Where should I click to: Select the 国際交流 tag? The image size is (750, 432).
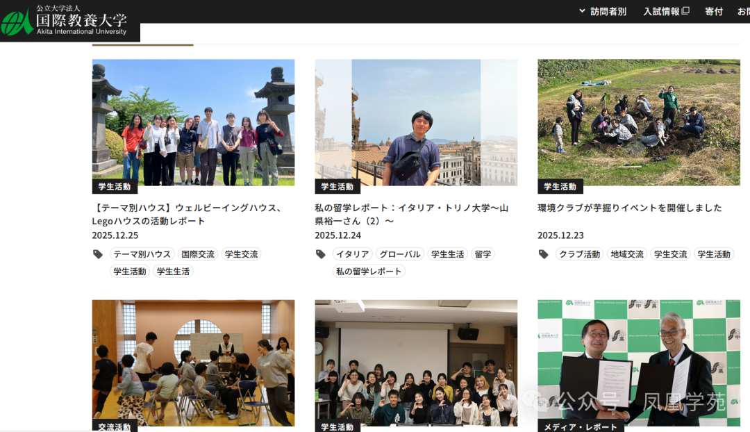(198, 254)
